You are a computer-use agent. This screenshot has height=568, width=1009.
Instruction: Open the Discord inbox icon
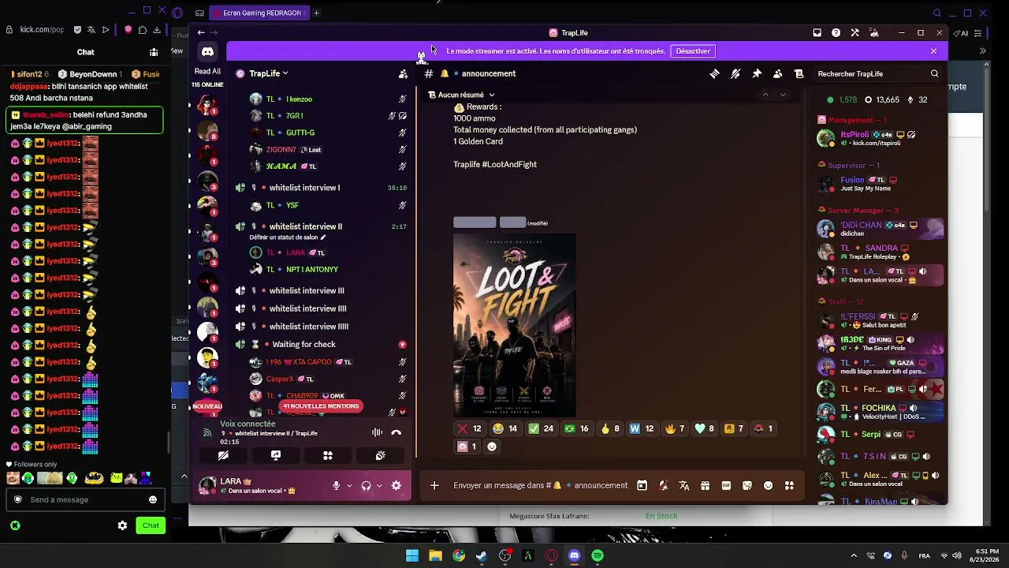[817, 32]
